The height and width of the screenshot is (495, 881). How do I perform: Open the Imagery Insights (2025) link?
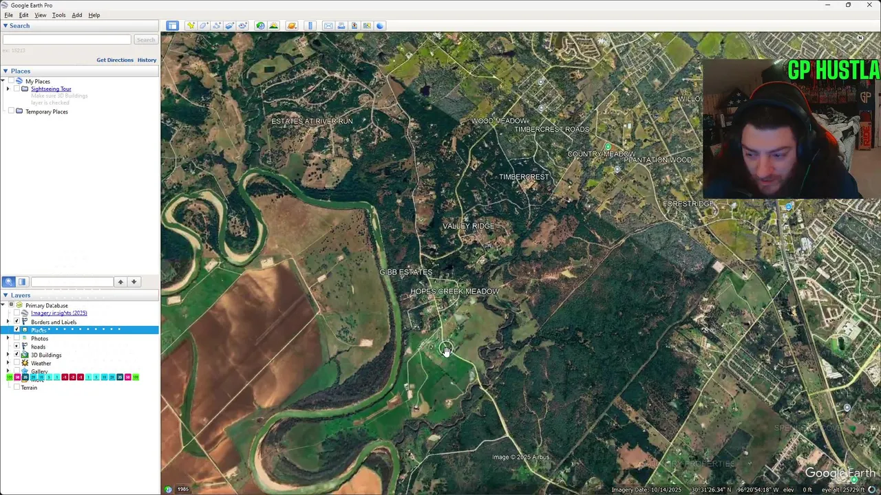click(x=59, y=313)
